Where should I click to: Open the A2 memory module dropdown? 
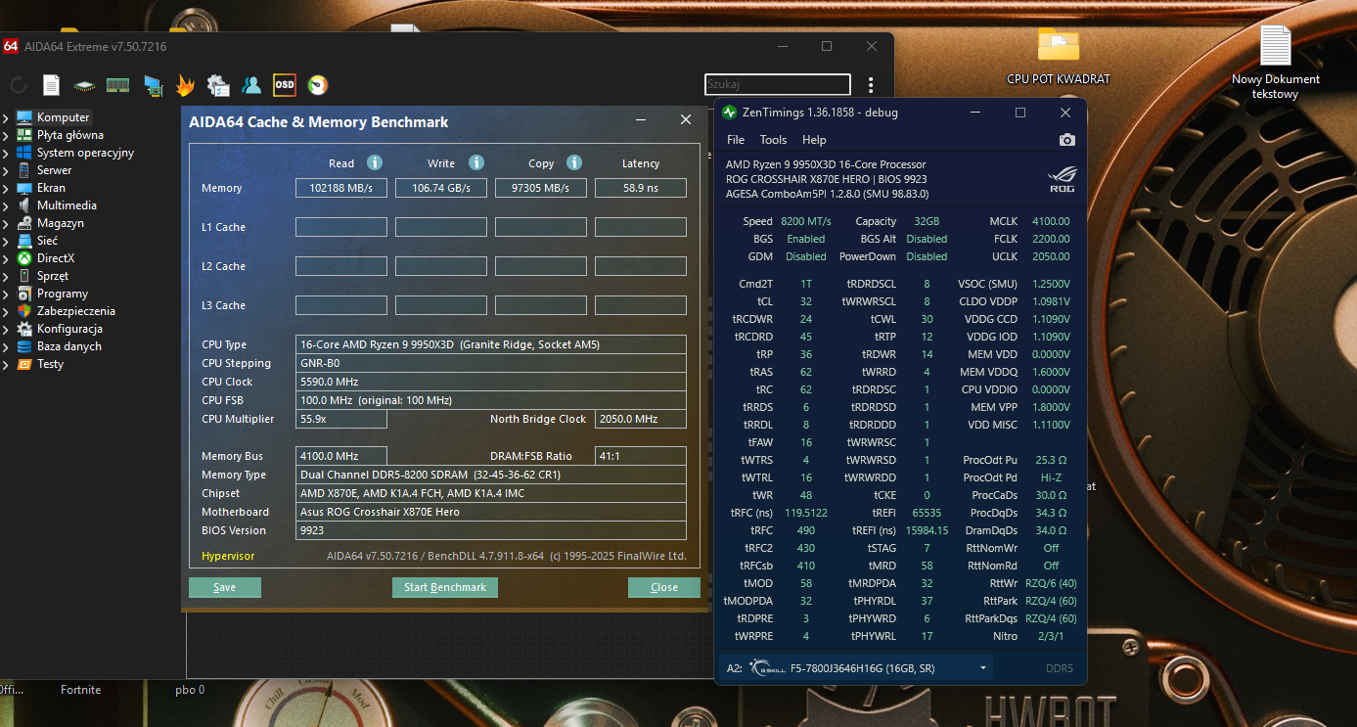coord(982,668)
